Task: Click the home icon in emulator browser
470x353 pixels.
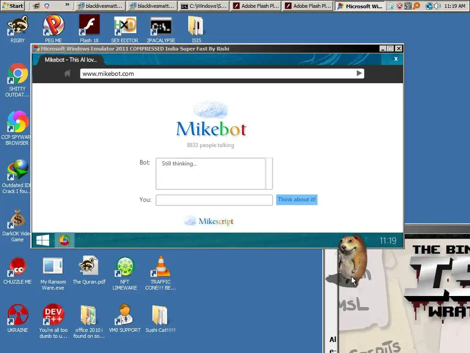Action: [x=67, y=74]
